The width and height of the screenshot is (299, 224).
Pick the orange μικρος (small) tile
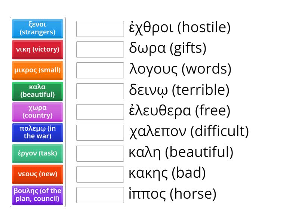click(37, 70)
